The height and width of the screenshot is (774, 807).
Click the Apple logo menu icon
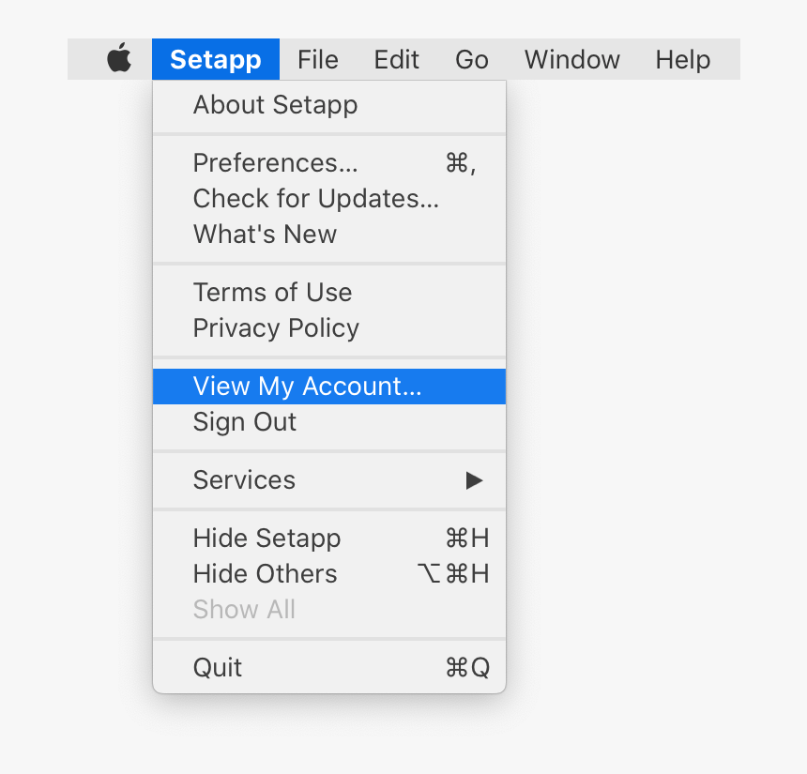pyautogui.click(x=119, y=59)
